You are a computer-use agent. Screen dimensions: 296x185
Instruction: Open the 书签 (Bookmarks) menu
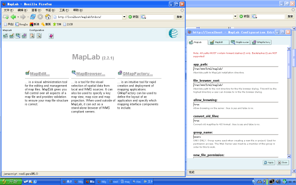click(50, 10)
